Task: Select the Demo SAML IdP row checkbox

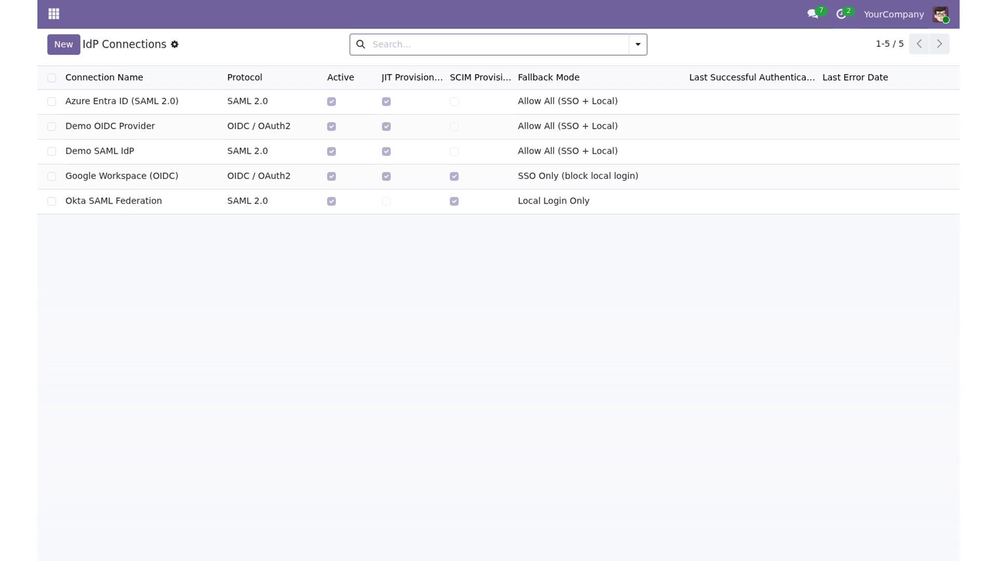Action: point(51,152)
